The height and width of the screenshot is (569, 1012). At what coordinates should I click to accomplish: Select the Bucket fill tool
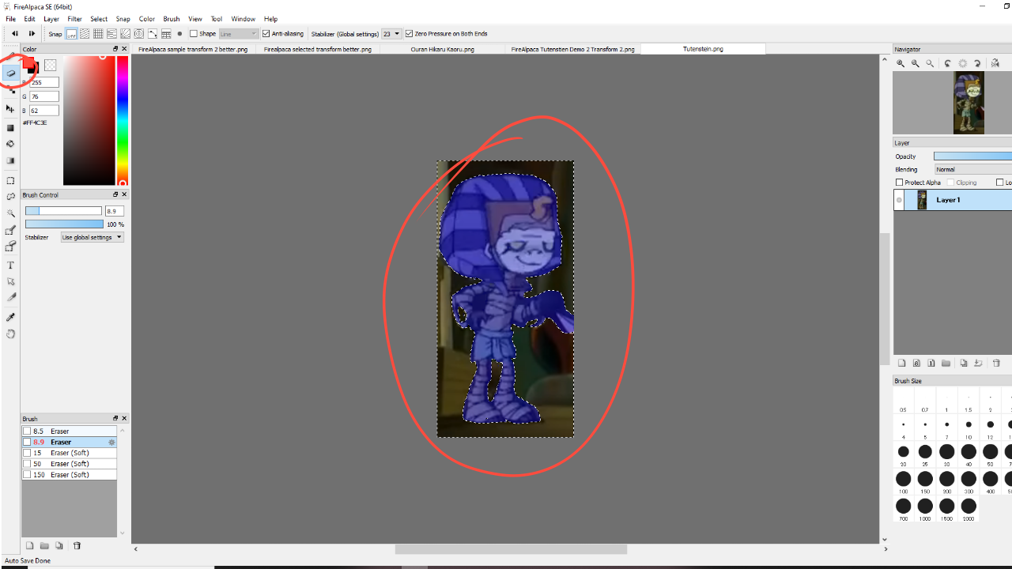click(11, 144)
